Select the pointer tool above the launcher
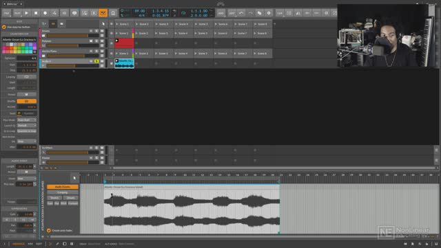The image size is (441, 248). coord(103,24)
